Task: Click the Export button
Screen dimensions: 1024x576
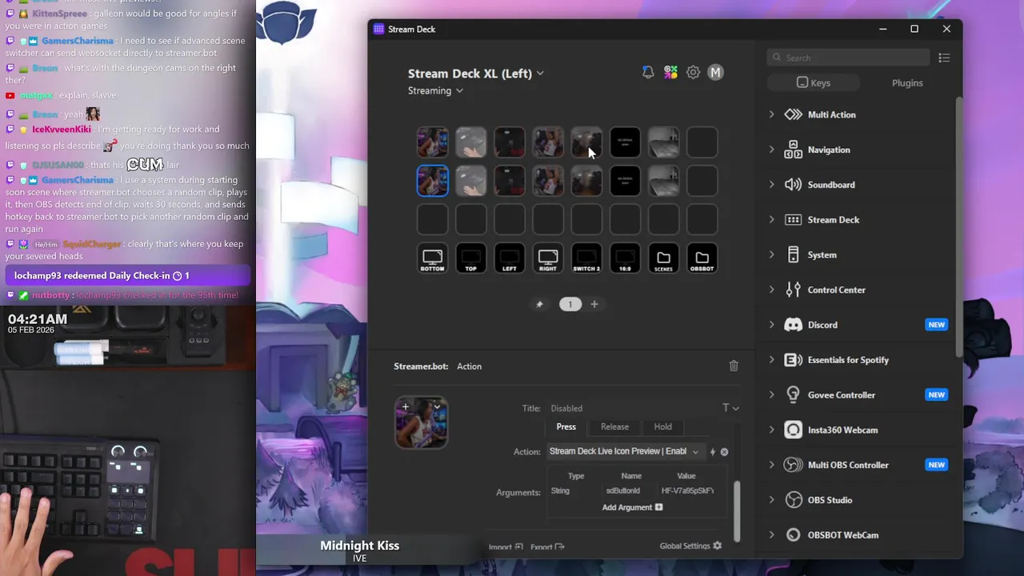Action: click(x=547, y=547)
